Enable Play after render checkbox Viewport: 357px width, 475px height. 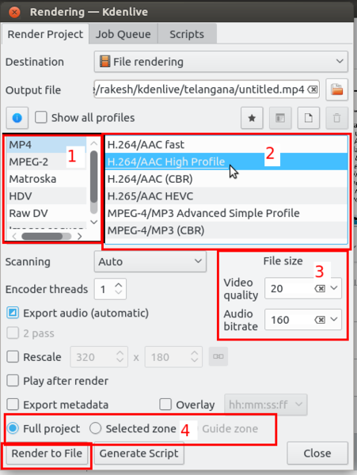tap(13, 381)
